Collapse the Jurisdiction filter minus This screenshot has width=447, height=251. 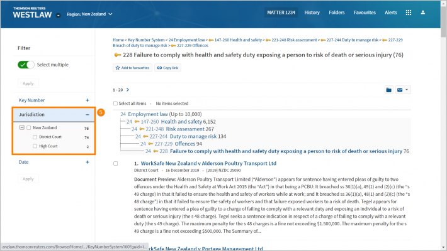tap(88, 115)
